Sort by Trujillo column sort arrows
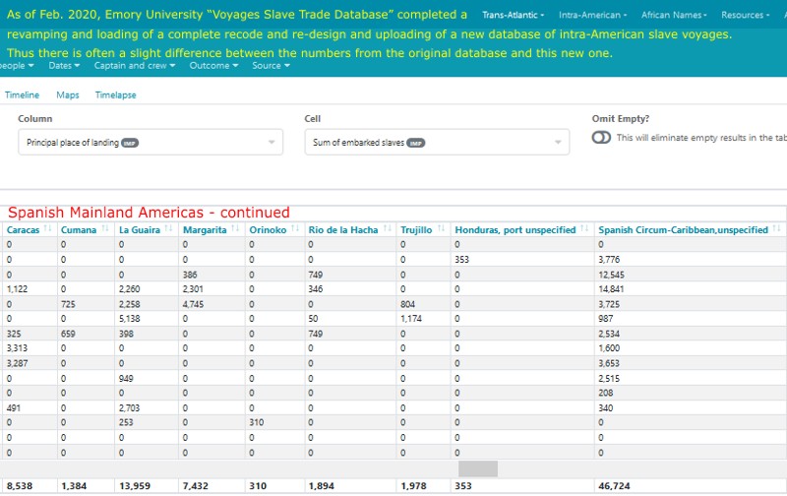Image resolution: width=787 pixels, height=496 pixels. tap(441, 229)
